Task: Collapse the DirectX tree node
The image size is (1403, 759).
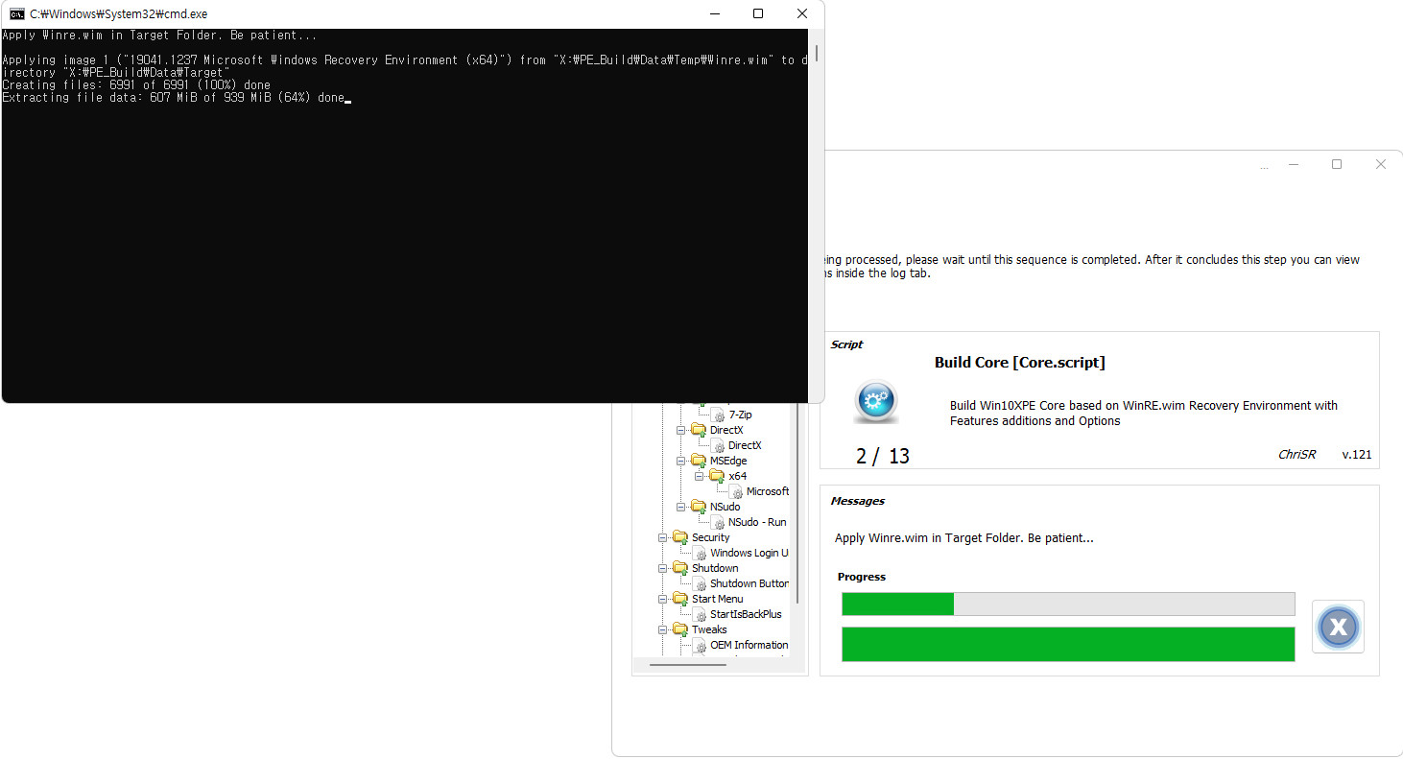Action: click(x=680, y=430)
